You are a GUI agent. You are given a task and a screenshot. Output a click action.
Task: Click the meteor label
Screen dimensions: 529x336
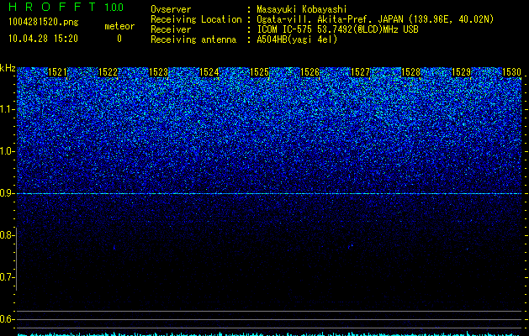[x=119, y=26]
